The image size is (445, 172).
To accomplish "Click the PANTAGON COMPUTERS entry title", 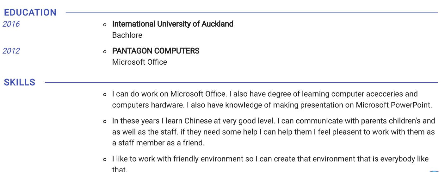I will click(156, 51).
